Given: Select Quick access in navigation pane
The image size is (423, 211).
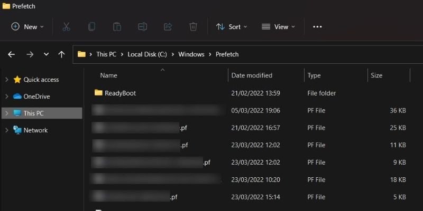Looking at the screenshot, I should tap(41, 80).
